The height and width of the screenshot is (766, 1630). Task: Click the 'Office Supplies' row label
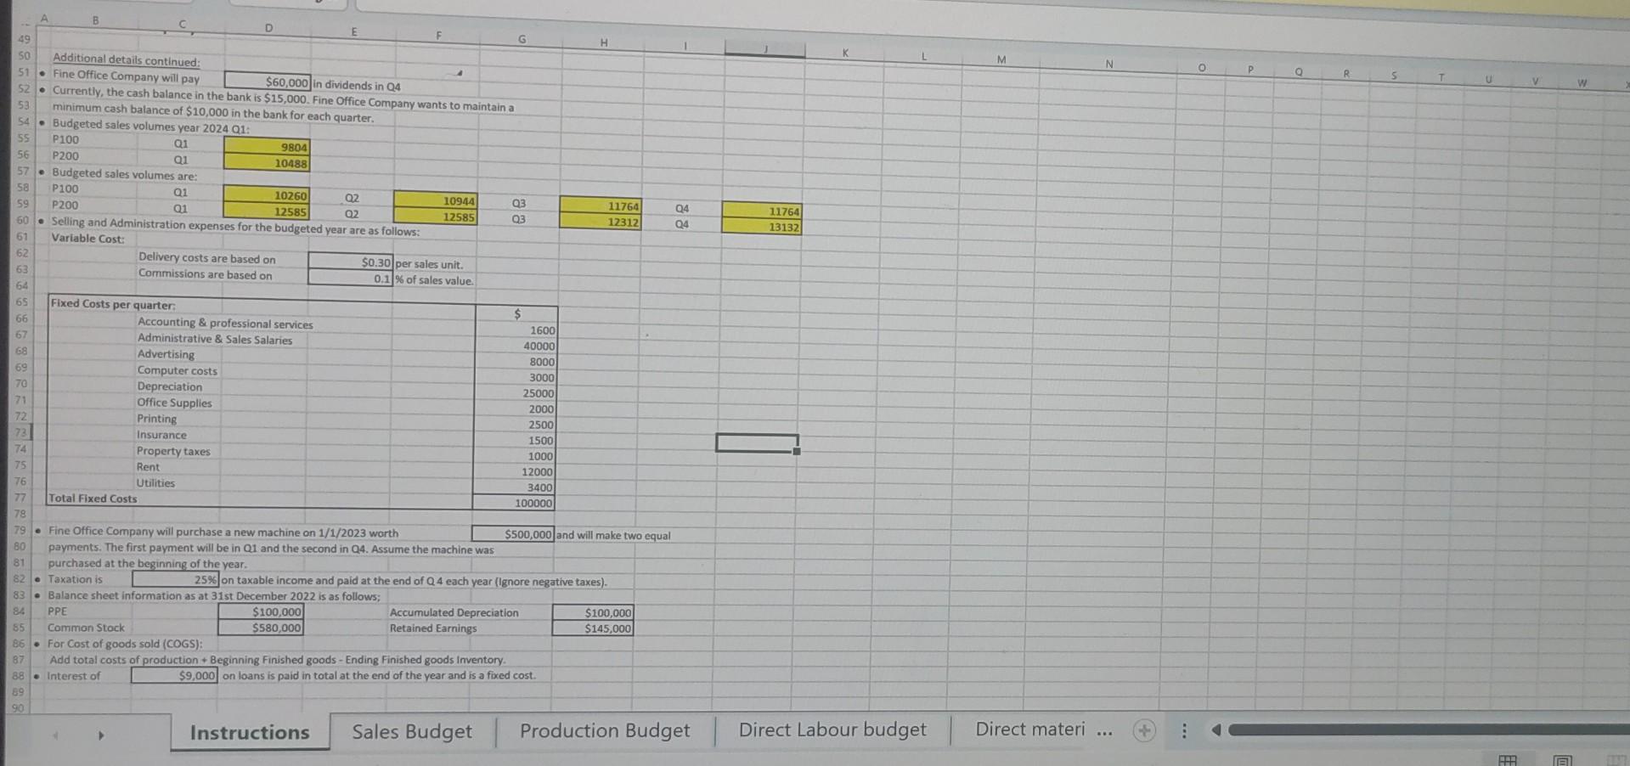click(x=174, y=403)
